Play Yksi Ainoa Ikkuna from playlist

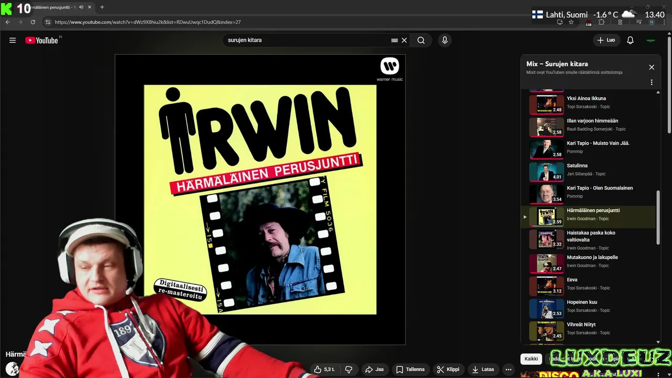pos(588,104)
